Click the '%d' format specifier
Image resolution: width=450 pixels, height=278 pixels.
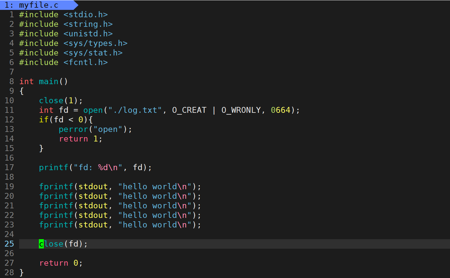click(103, 167)
